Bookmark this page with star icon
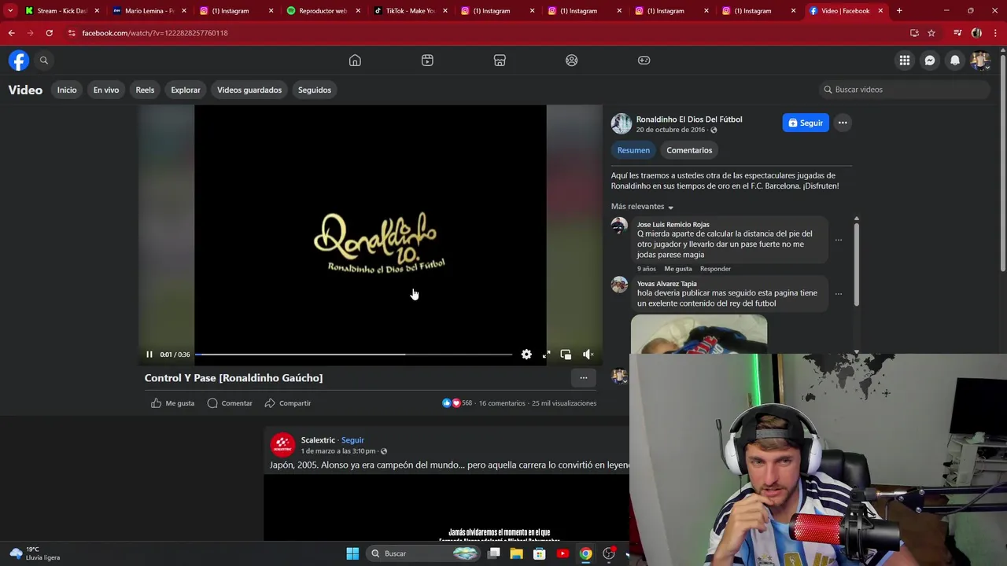 pyautogui.click(x=931, y=33)
